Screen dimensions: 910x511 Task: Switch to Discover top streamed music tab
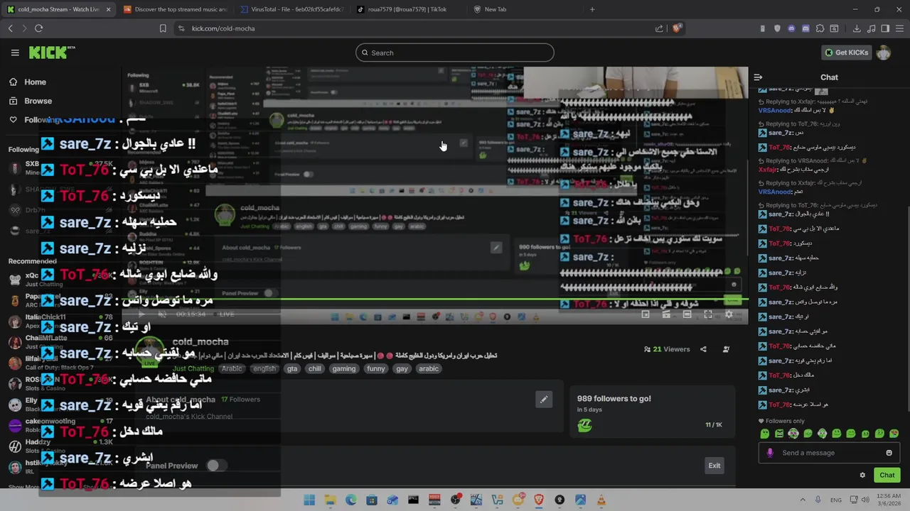coord(175,9)
